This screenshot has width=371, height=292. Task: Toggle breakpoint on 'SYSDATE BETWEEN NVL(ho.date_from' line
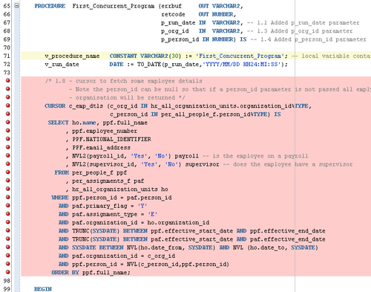click(x=8, y=247)
